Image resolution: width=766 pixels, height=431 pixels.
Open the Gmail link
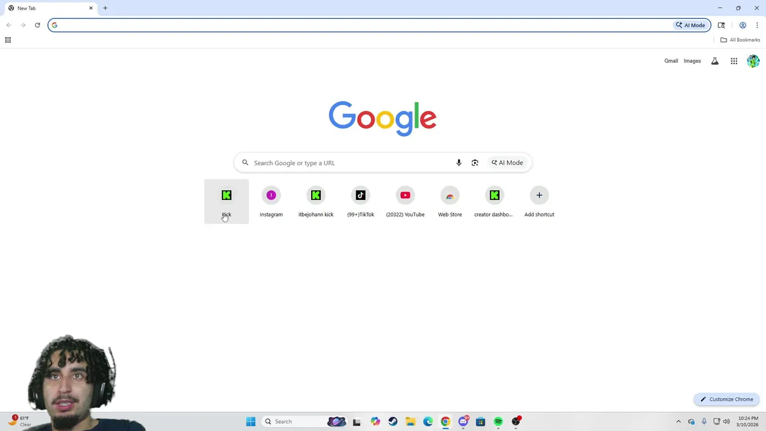pos(671,61)
